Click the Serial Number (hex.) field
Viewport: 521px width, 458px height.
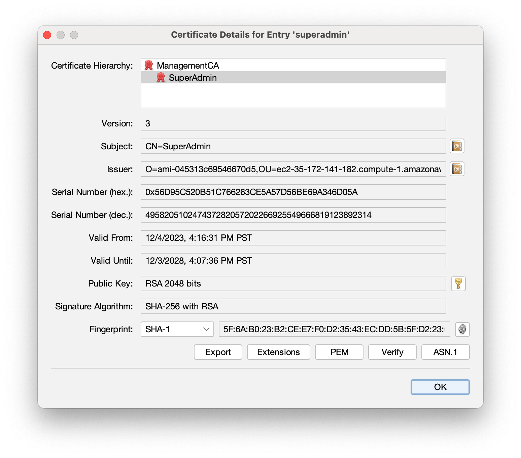tap(293, 192)
